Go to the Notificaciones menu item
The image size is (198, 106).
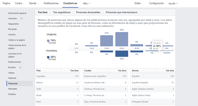pos(51,3)
